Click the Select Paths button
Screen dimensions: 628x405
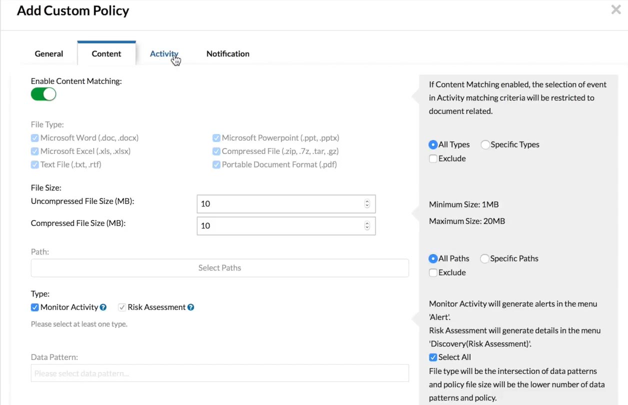(x=219, y=268)
